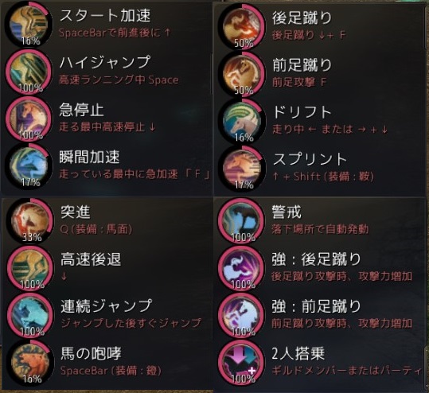Select the スプリント skill icon
Image resolution: width=429 pixels, height=393 pixels.
(x=242, y=168)
